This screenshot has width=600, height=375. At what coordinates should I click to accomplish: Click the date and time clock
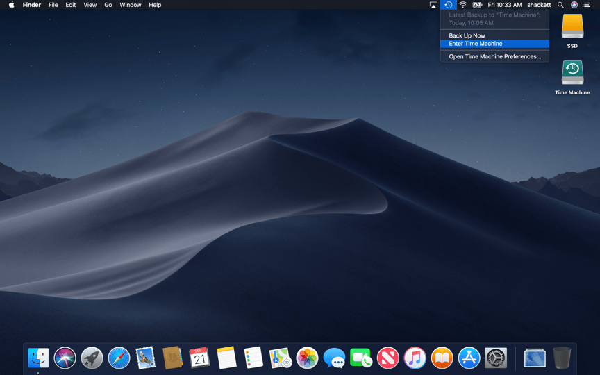(505, 5)
